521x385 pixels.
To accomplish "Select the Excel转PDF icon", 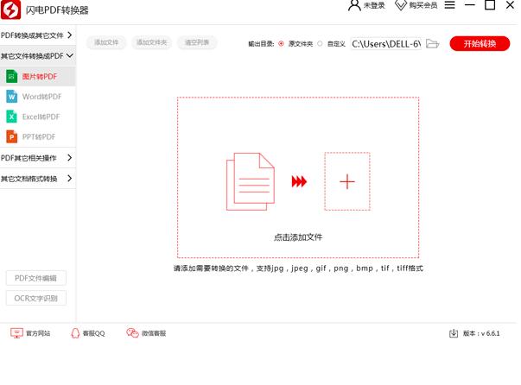I will [x=11, y=117].
